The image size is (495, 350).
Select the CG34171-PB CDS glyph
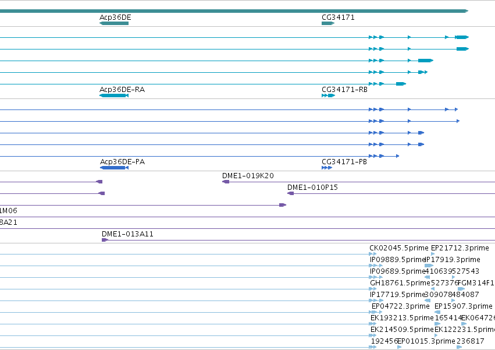[327, 168]
